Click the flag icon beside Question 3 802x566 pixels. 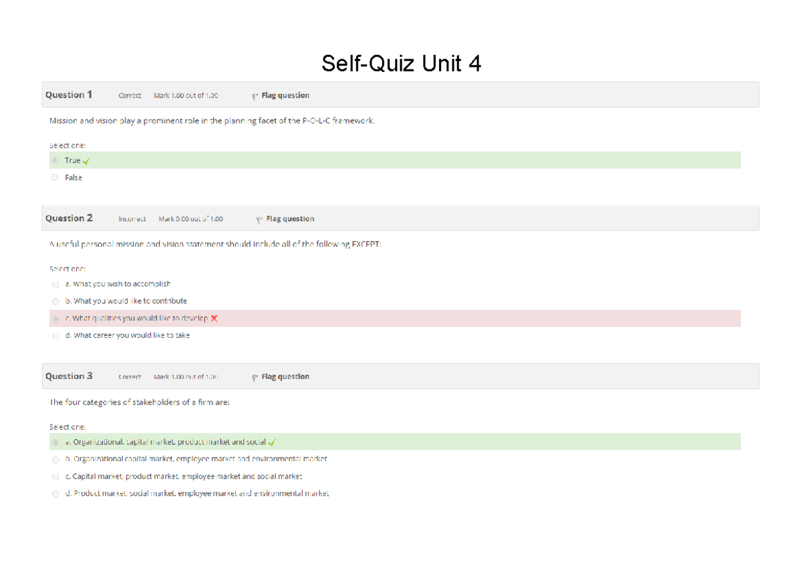[x=255, y=376]
